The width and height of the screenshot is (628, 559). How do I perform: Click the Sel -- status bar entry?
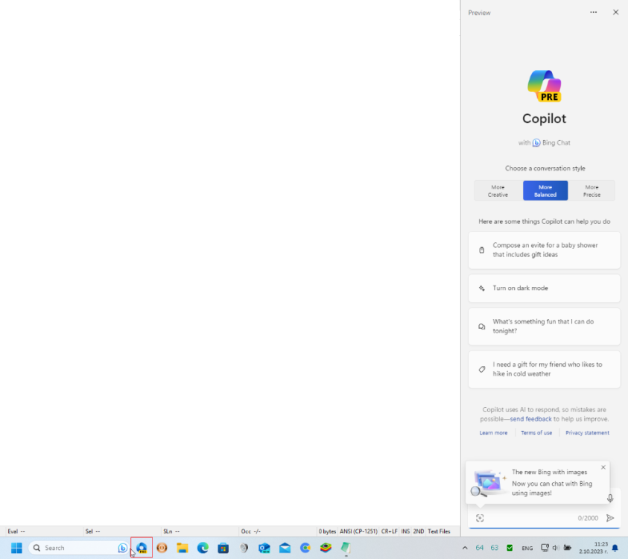tap(92, 531)
